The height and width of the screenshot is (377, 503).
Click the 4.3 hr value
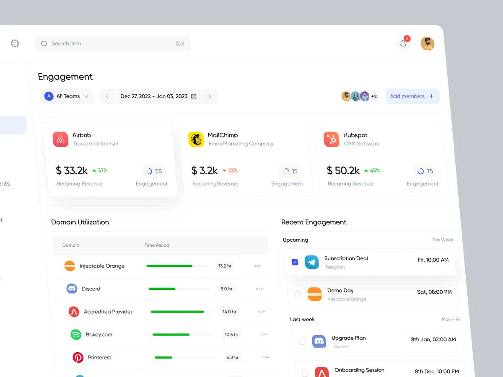pyautogui.click(x=233, y=357)
